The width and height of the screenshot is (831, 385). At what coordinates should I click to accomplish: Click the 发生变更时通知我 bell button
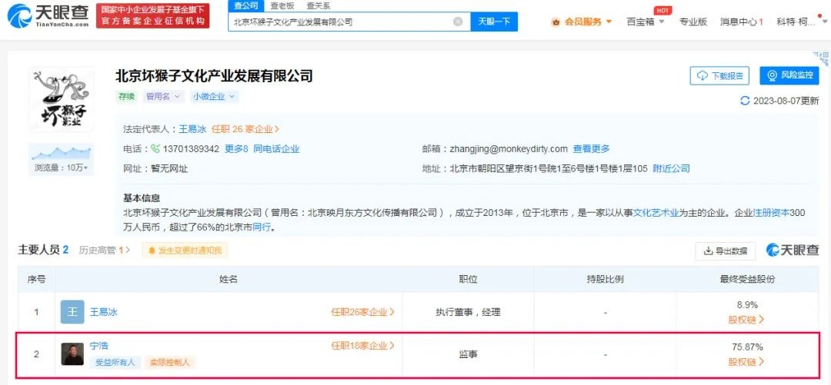[x=185, y=251]
